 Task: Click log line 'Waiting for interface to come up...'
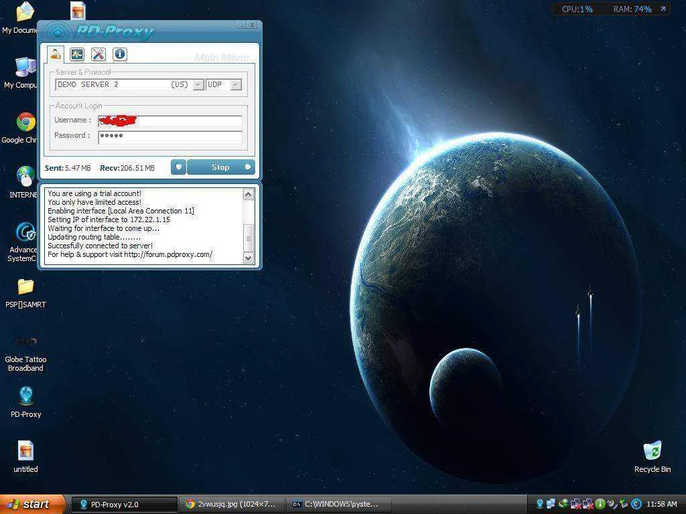click(x=104, y=228)
